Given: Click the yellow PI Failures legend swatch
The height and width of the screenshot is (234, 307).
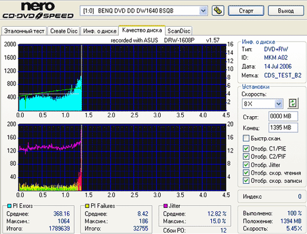Looking at the screenshot, I should click(87, 206).
